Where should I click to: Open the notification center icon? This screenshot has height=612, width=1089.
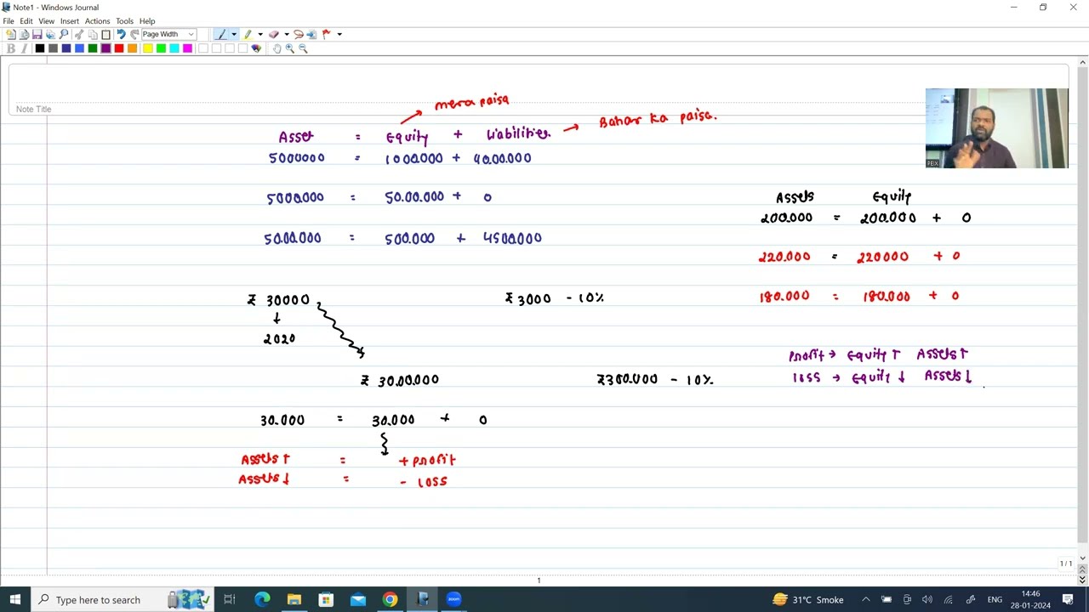click(x=1068, y=599)
